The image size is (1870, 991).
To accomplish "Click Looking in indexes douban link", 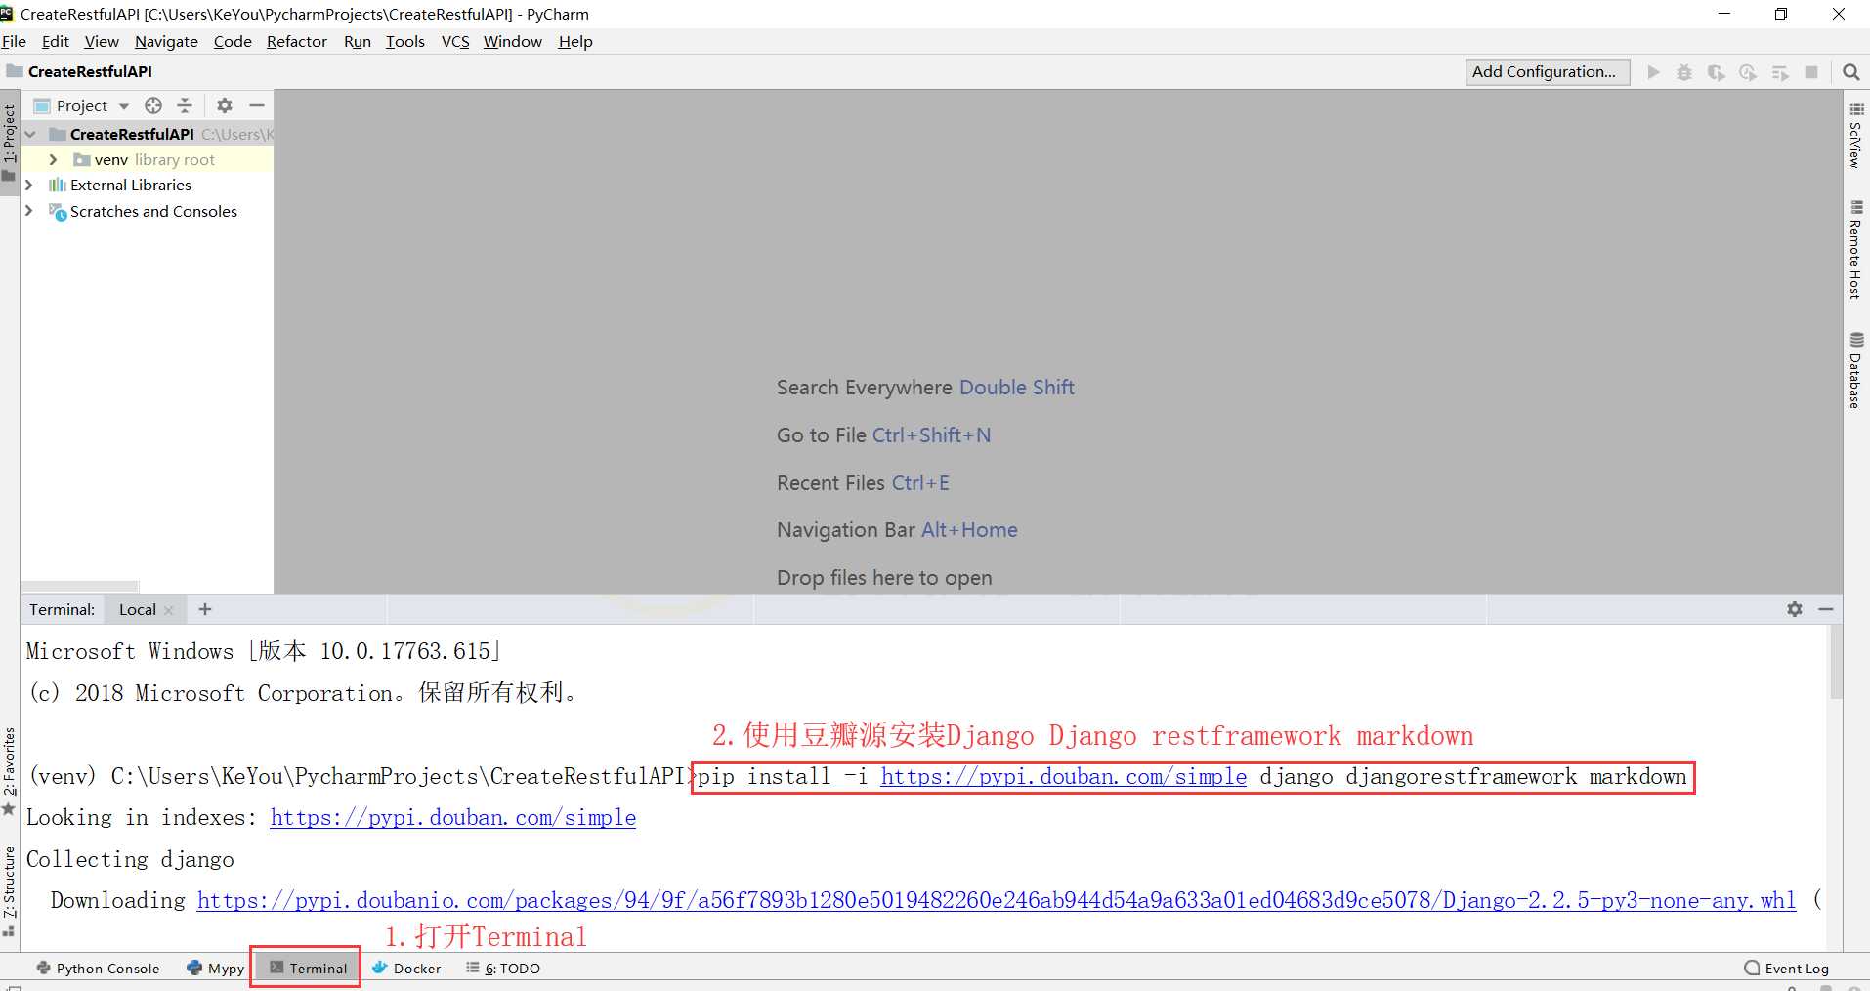I will (x=453, y=817).
